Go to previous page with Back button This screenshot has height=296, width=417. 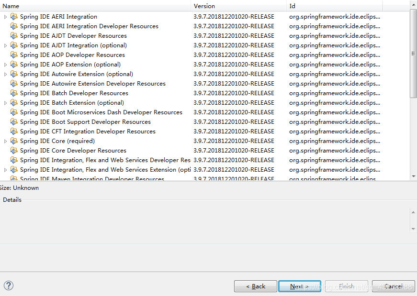[255, 286]
